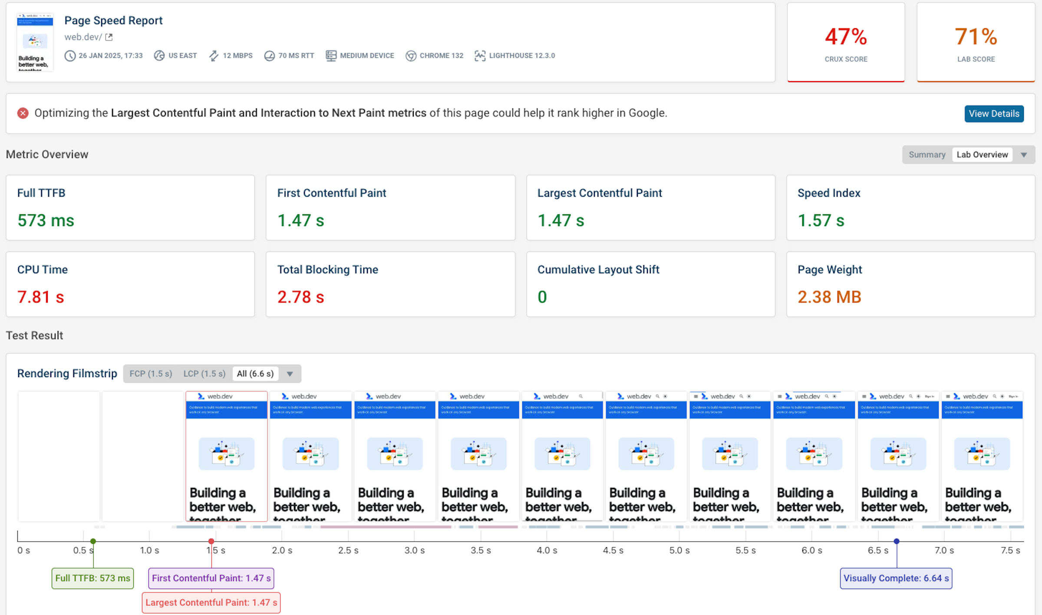Open web.dev via the external link icon
The width and height of the screenshot is (1042, 615).
coord(109,37)
